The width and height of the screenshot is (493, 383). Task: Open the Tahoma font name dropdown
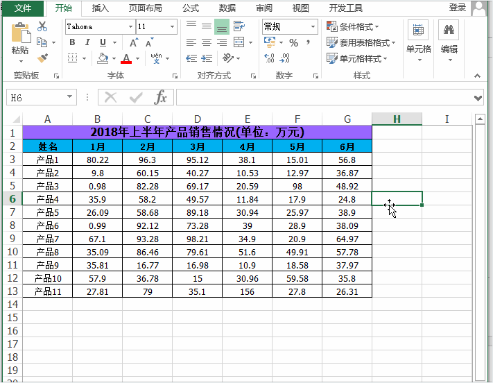(131, 27)
